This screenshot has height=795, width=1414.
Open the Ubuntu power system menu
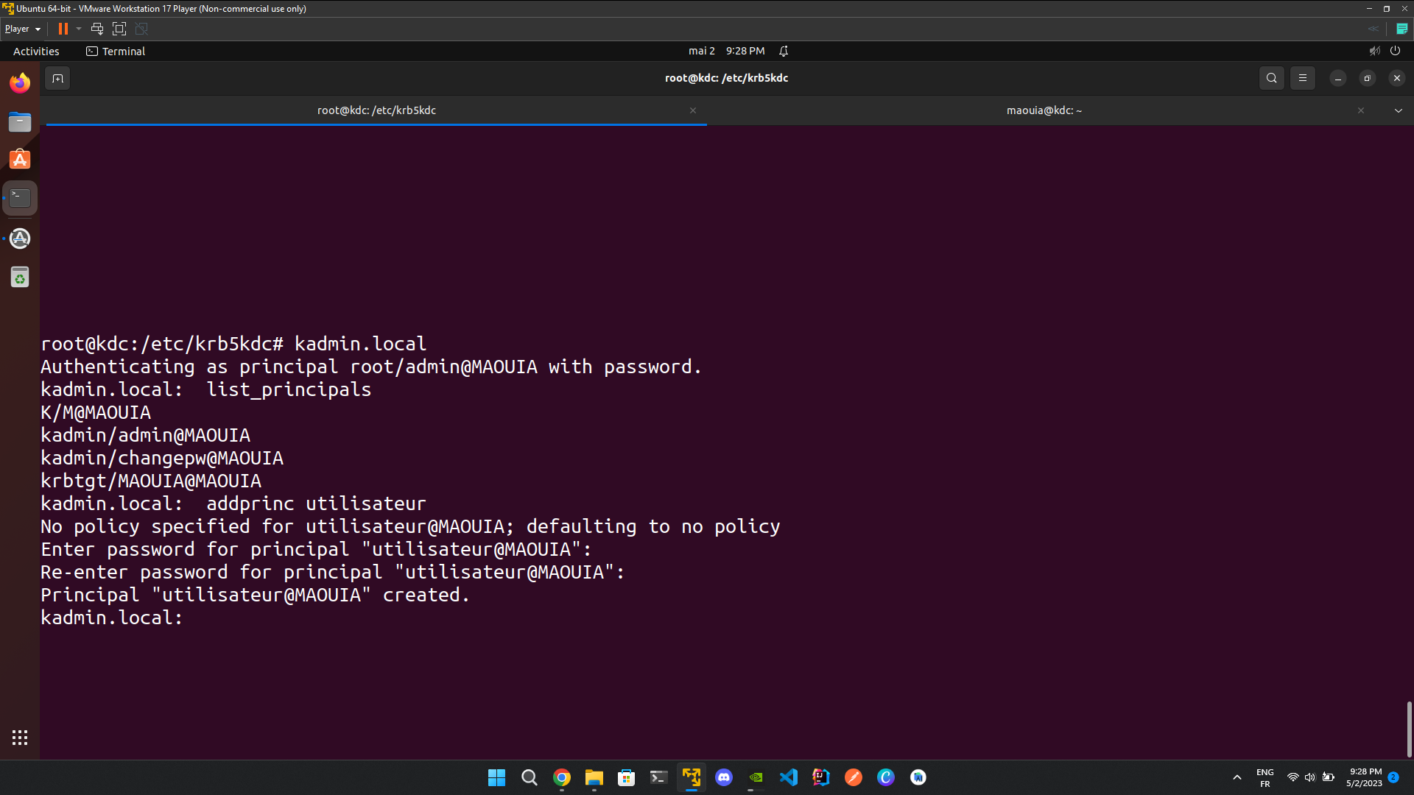pyautogui.click(x=1395, y=51)
